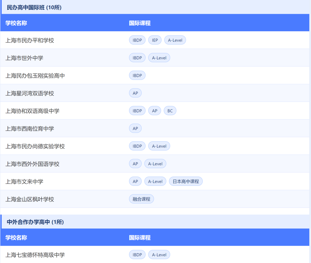Click the AP tag for 上海市西南位育中学

tap(135, 128)
